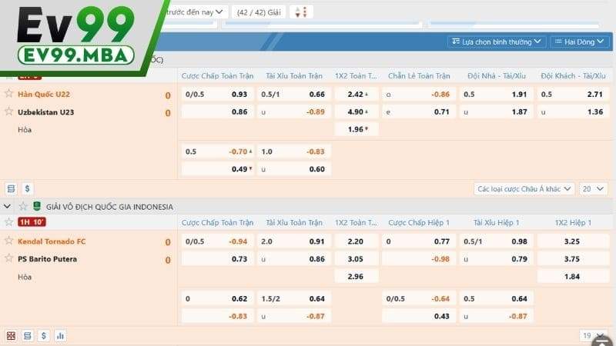This screenshot has height=346, width=616.
Task: Open the 'Hai Dòng' layout dropdown
Action: click(x=580, y=42)
